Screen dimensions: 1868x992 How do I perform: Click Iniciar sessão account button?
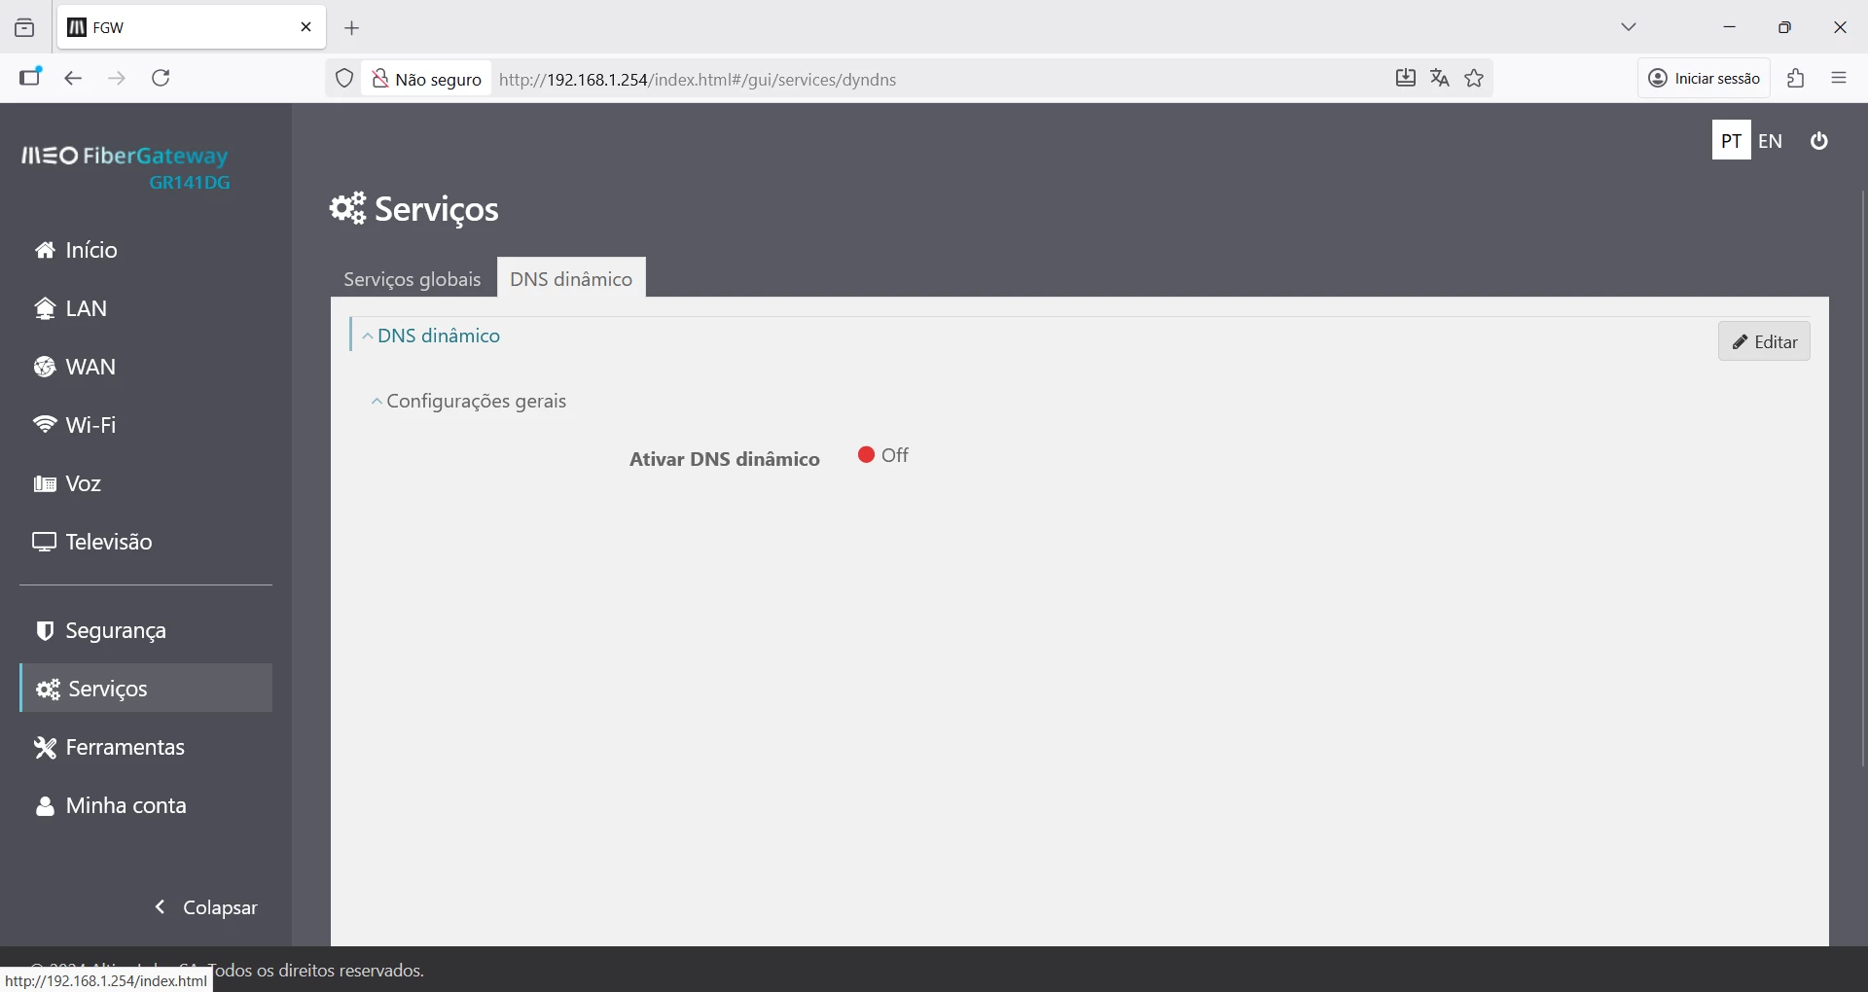tap(1705, 79)
